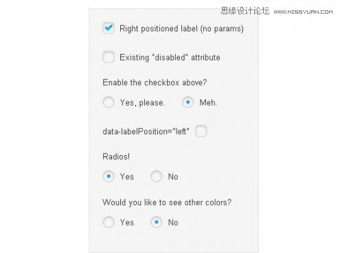Click "Enable the checkbox above?" question text
This screenshot has height=253, width=340.
pos(155,82)
